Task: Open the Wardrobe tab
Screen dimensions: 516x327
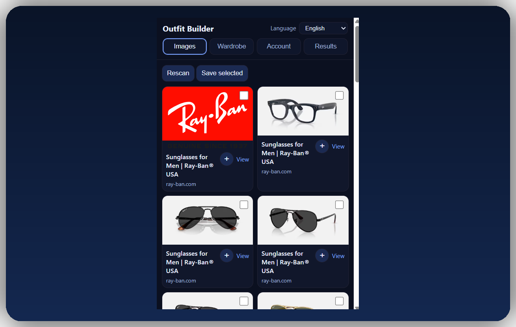Action: [x=232, y=46]
